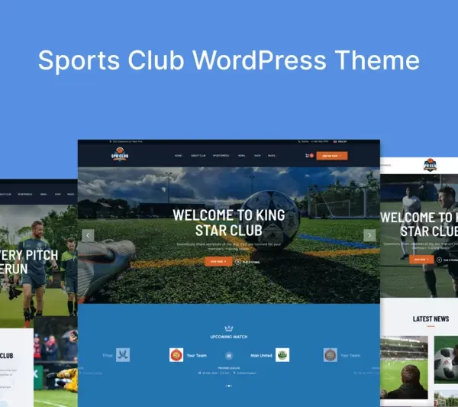Screen dimensions: 458x407
Task: Open Shop menu in left preview
Action: pos(58,194)
